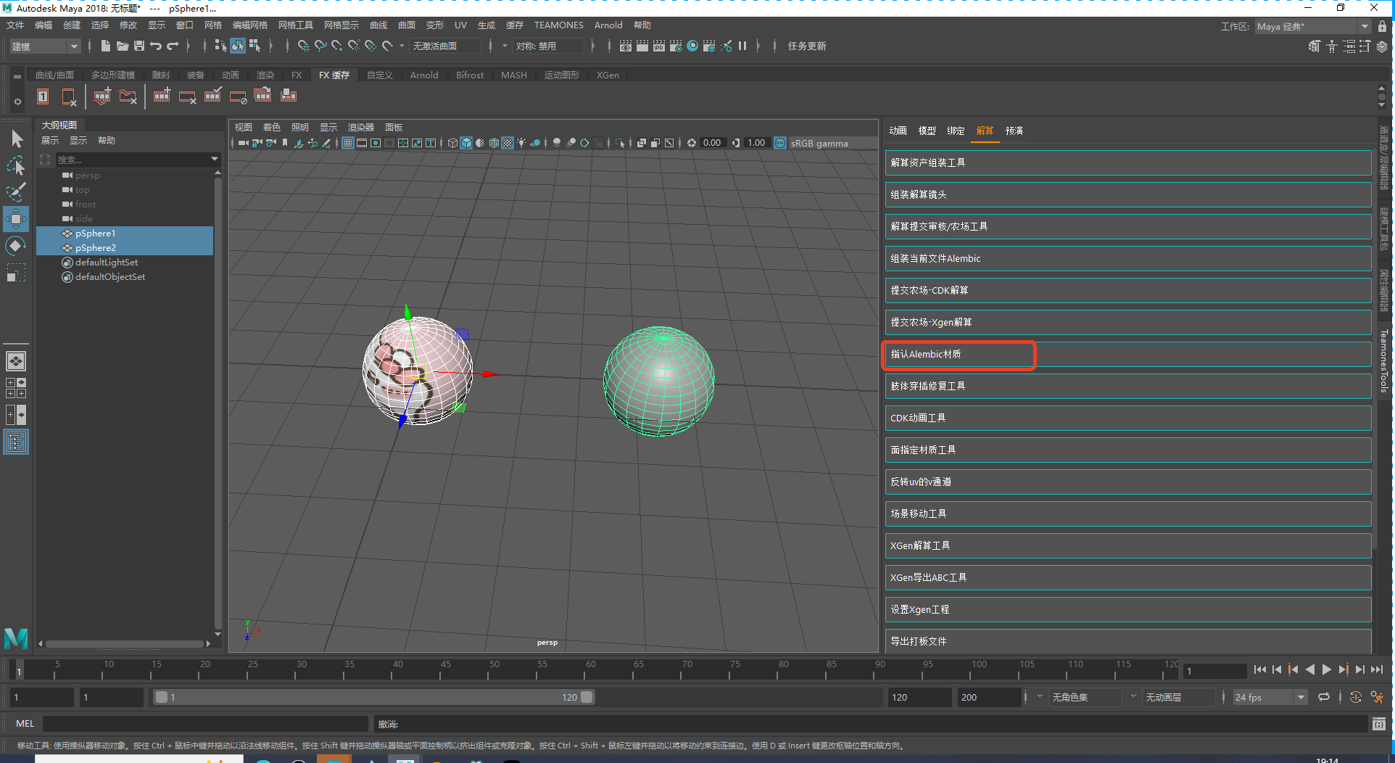Screen dimensions: 1395x763
Task: Toggle viewport grid display
Action: [348, 143]
